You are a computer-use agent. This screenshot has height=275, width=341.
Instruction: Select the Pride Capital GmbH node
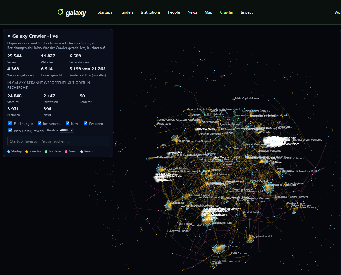[x=247, y=99]
